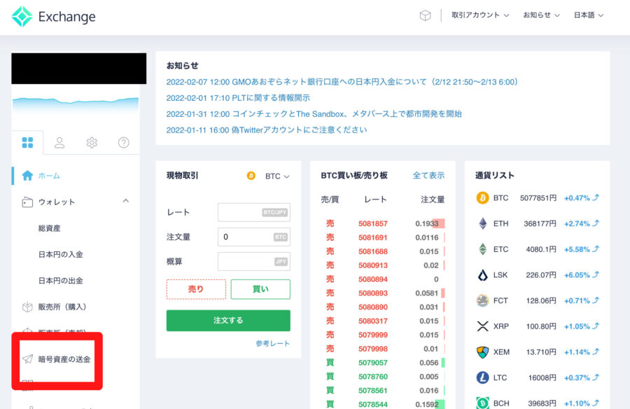Select the 売り sell toggle

196,289
